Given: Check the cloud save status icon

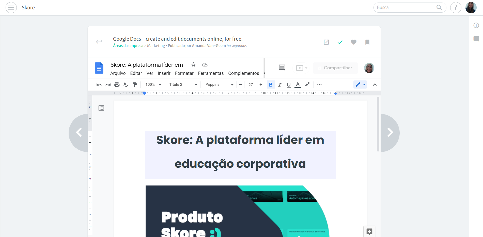Looking at the screenshot, I should 205,65.
